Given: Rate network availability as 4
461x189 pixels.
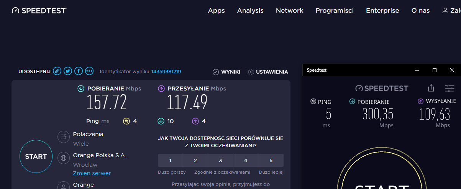Looking at the screenshot, I should [246, 160].
